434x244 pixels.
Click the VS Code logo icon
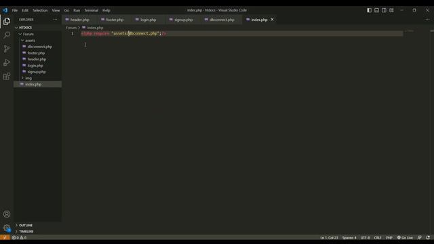point(5,10)
